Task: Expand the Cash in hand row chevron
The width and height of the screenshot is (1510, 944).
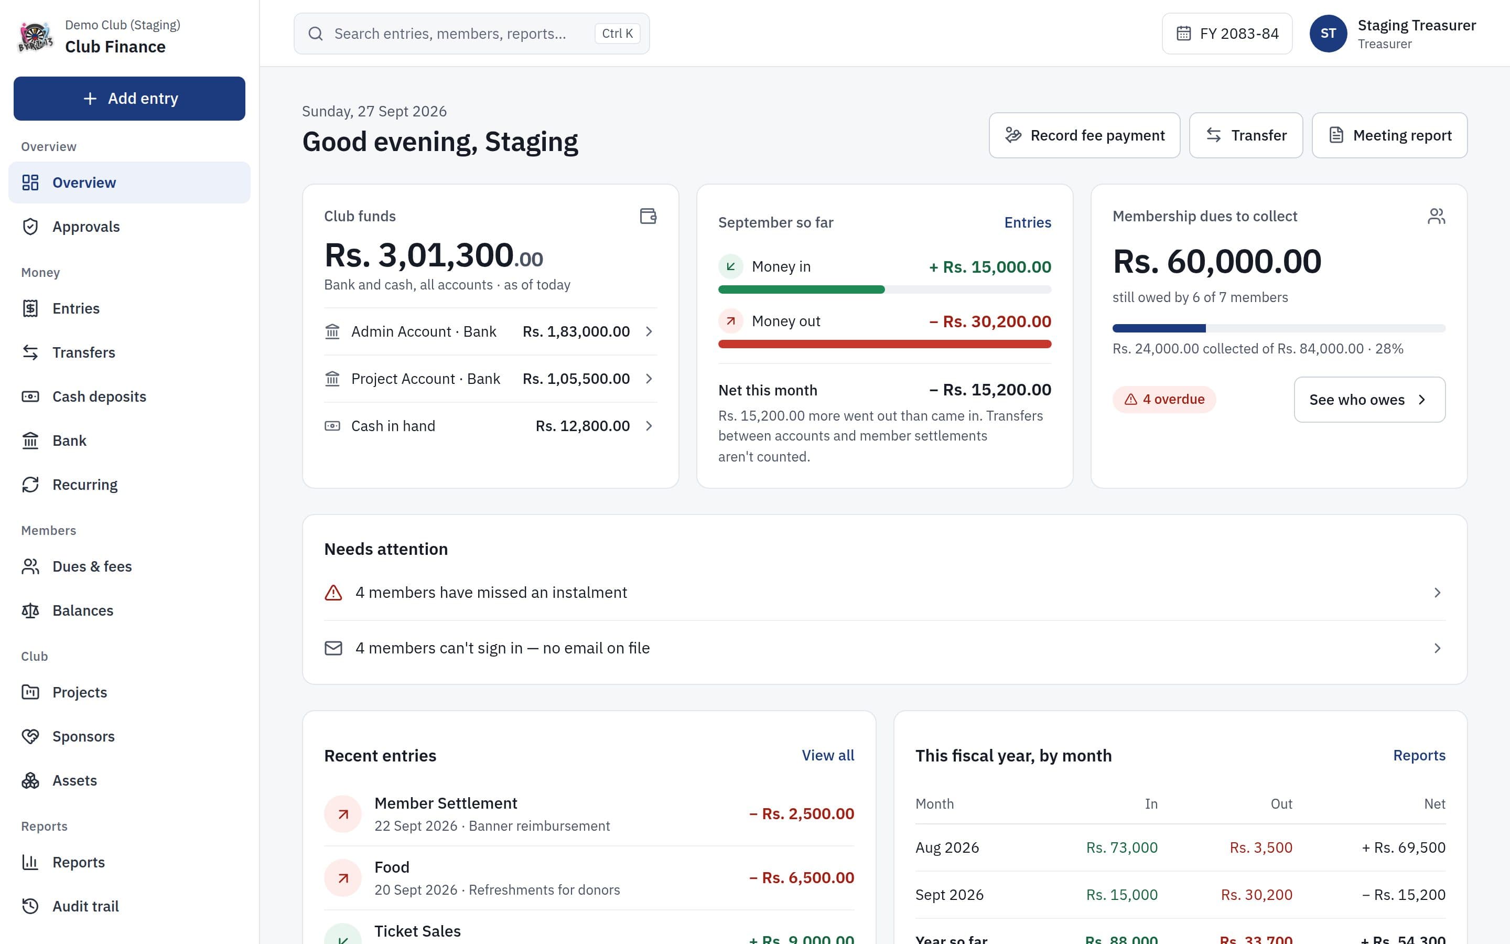Action: [x=649, y=426]
